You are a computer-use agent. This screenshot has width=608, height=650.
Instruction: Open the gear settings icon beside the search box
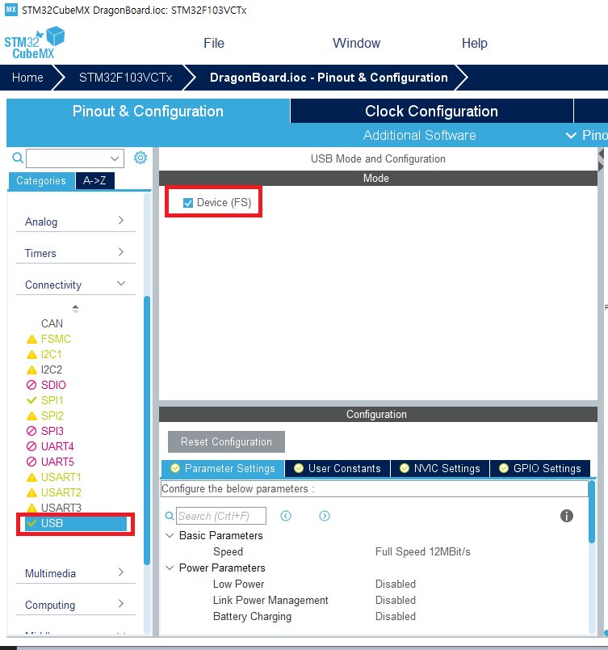point(140,158)
